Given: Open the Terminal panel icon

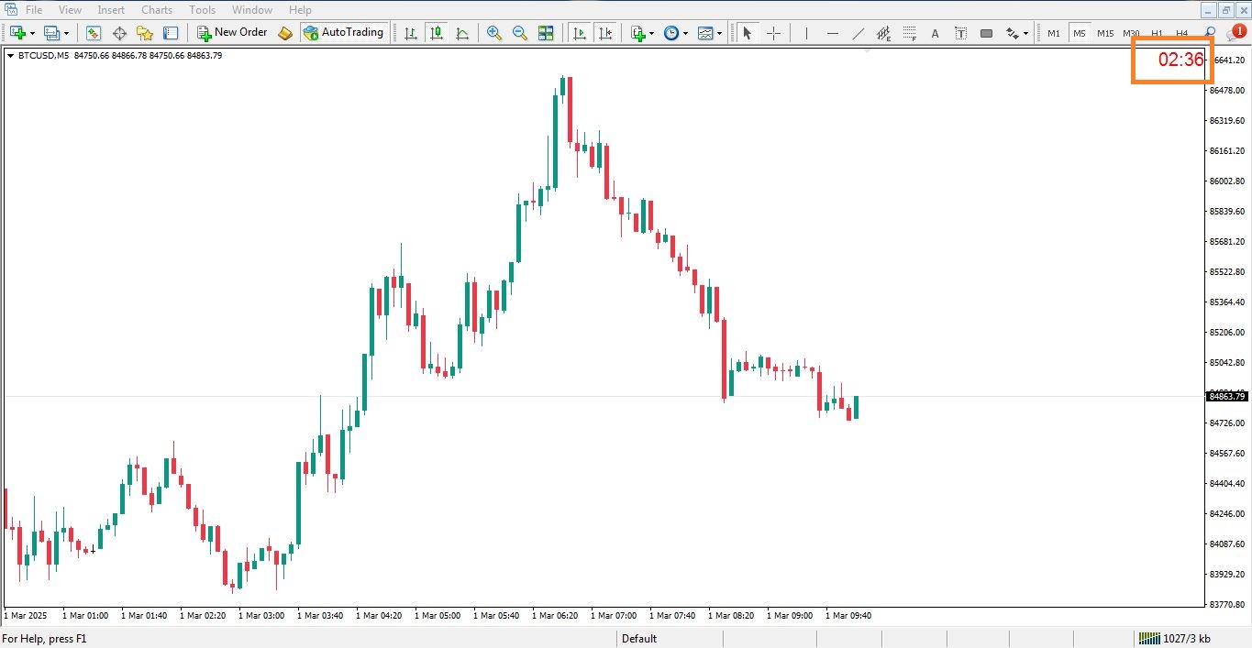Looking at the screenshot, I should click(x=170, y=33).
